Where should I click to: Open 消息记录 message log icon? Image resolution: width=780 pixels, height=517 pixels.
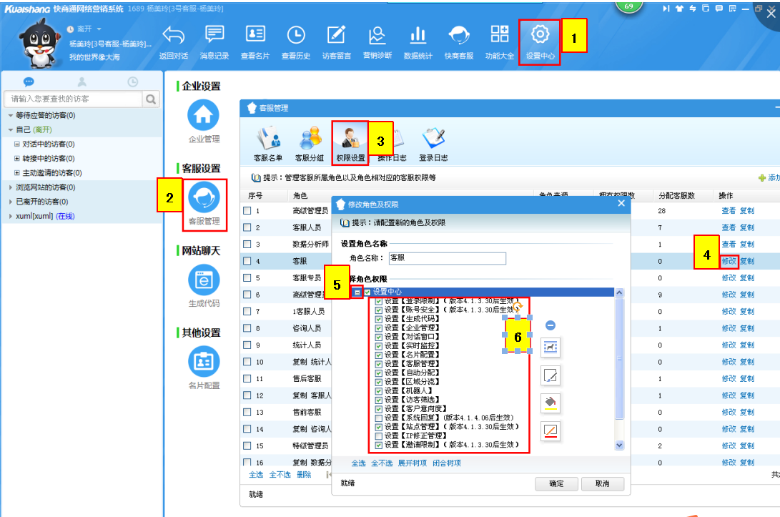click(x=214, y=35)
